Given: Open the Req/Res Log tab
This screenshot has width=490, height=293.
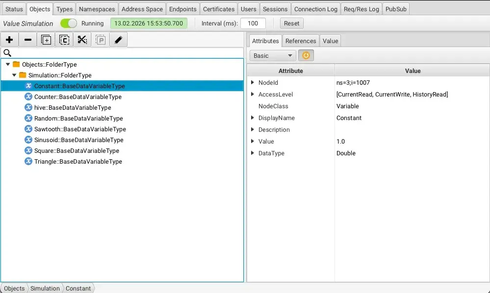Looking at the screenshot, I should pos(361,9).
